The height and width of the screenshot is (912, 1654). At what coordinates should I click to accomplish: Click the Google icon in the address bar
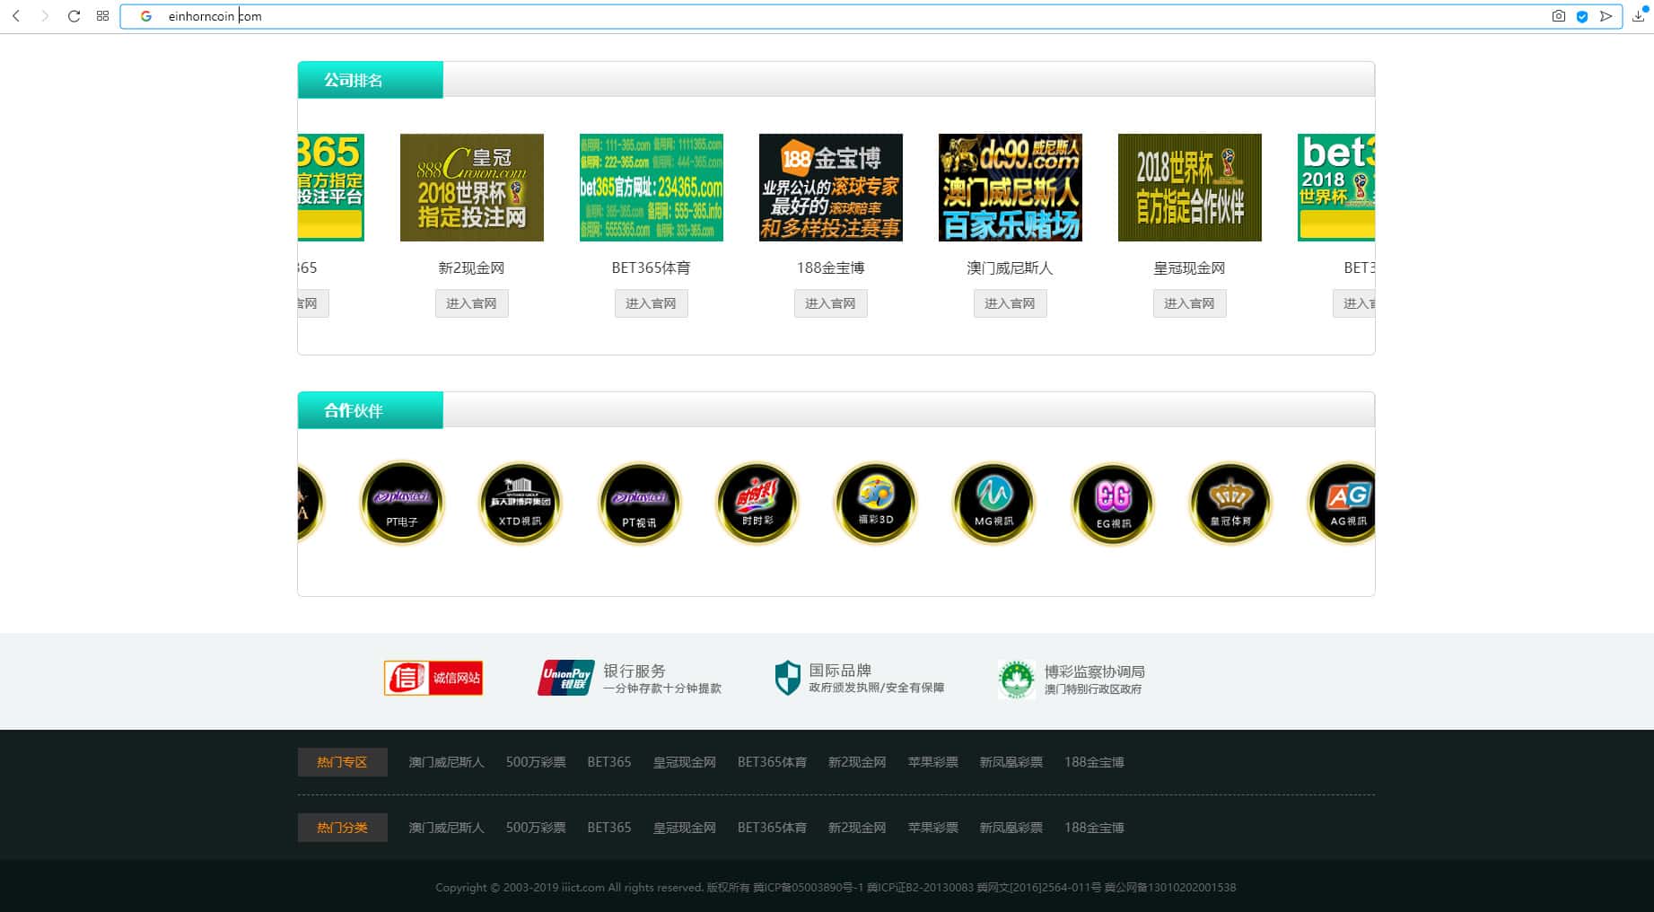146,16
